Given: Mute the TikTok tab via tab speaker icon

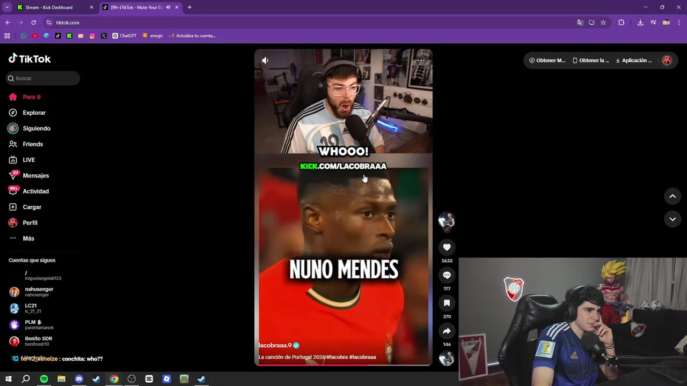Looking at the screenshot, I should coord(168,8).
